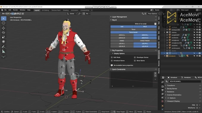
Task: Click the LEG-FK.R layer button
Action: coord(145,46)
